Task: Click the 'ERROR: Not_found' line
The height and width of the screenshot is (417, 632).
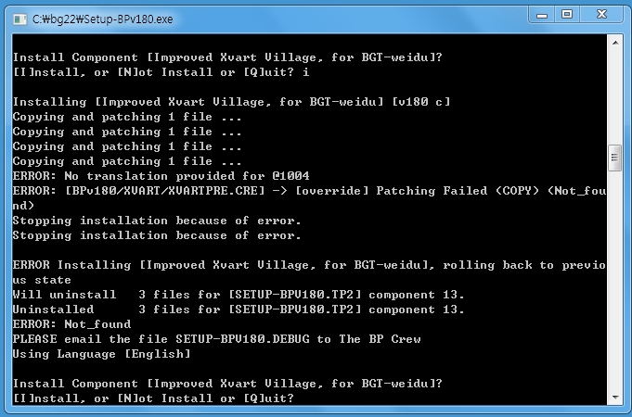Action: coord(71,324)
